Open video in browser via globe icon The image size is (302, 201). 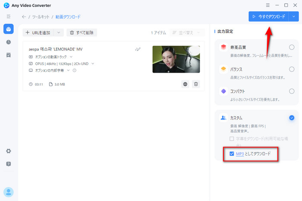pos(185,84)
